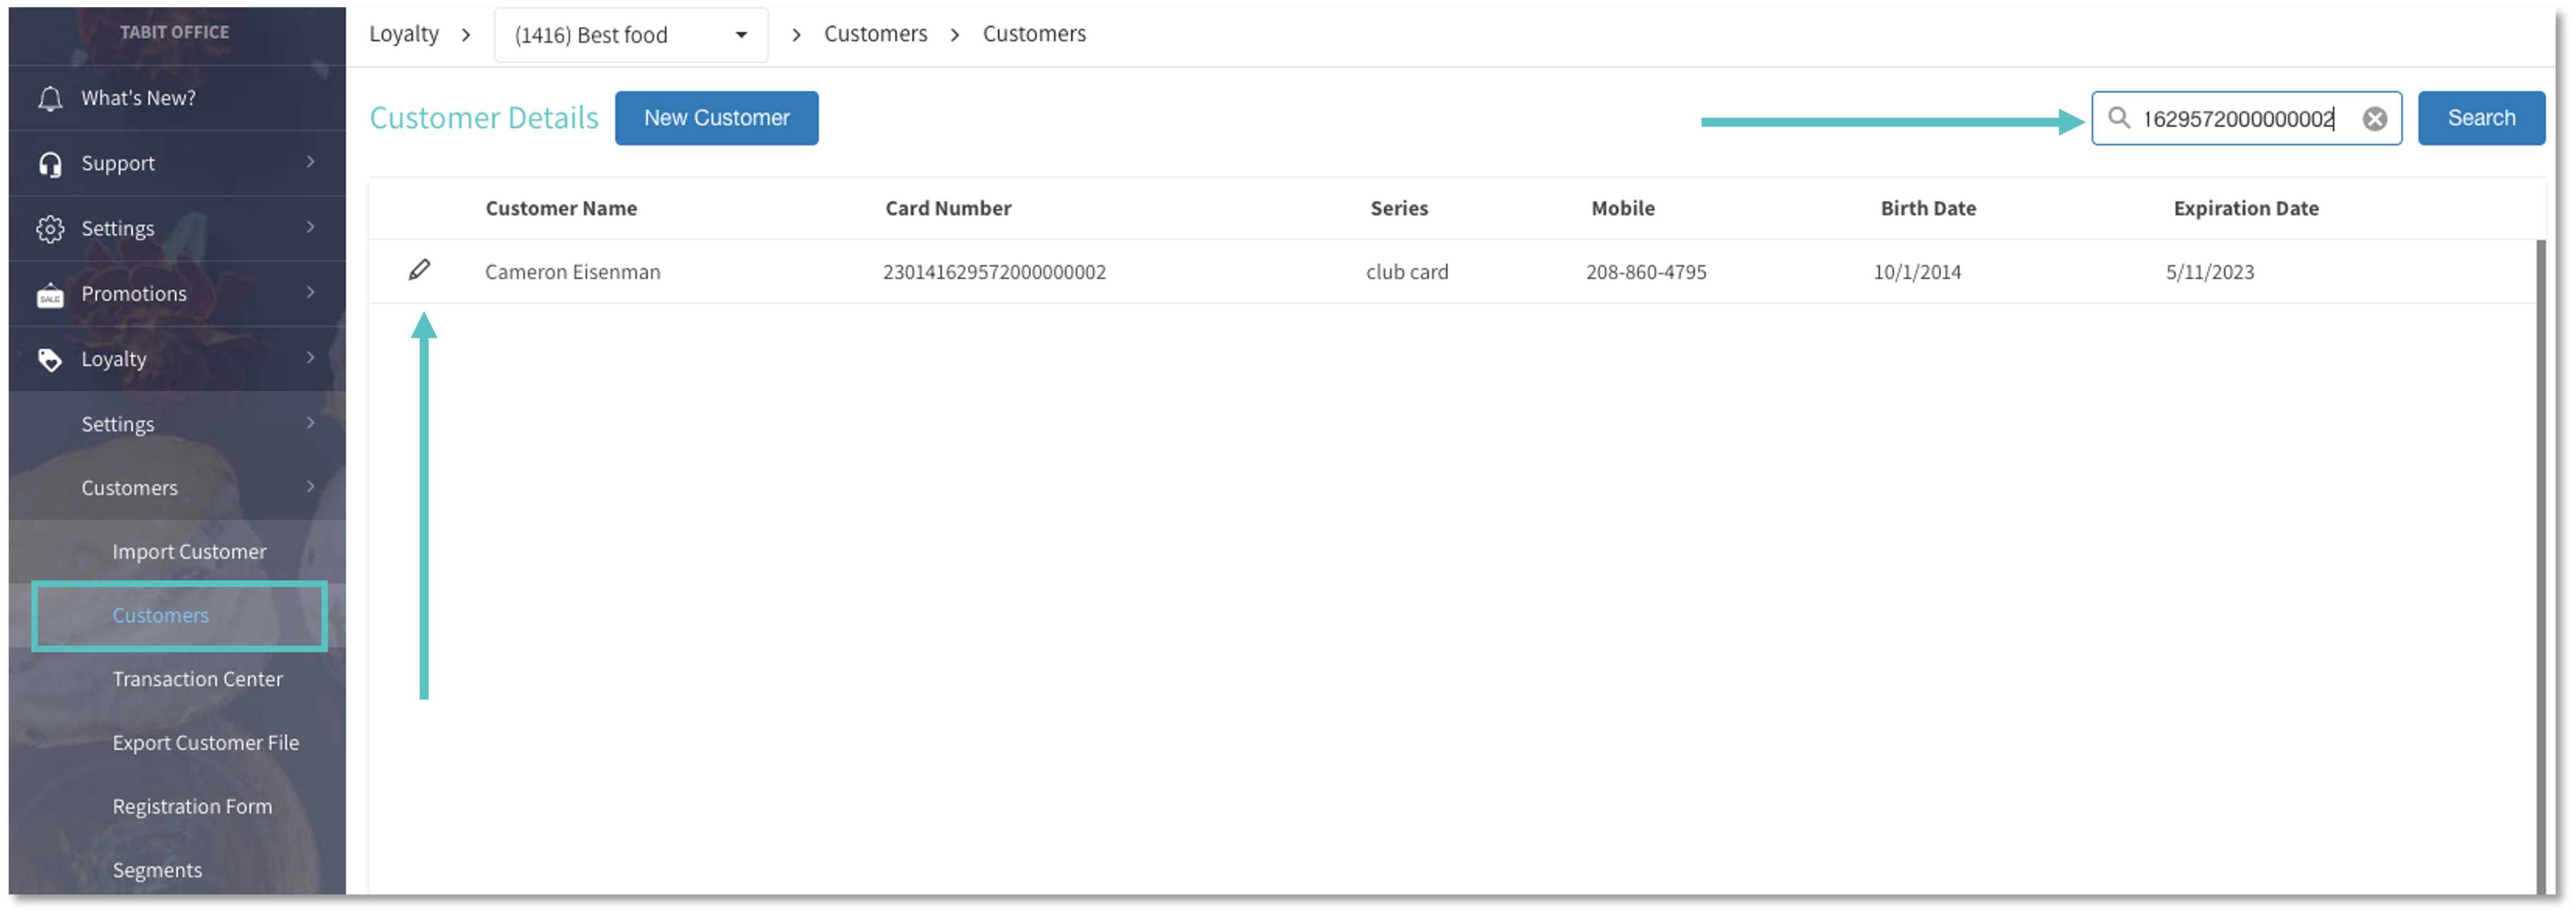Sort by the Series column header
The height and width of the screenshot is (915, 2576).
1399,208
